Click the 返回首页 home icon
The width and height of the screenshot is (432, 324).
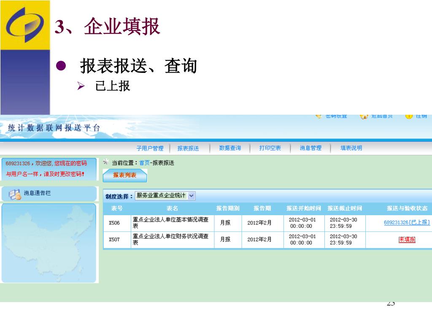[364, 116]
